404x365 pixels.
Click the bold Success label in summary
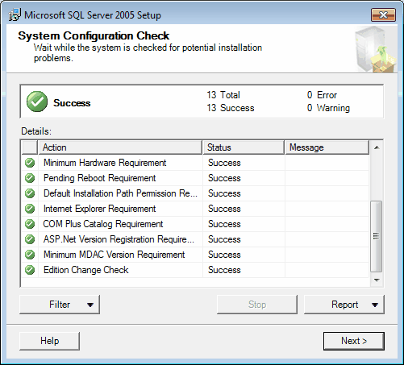pyautogui.click(x=72, y=103)
